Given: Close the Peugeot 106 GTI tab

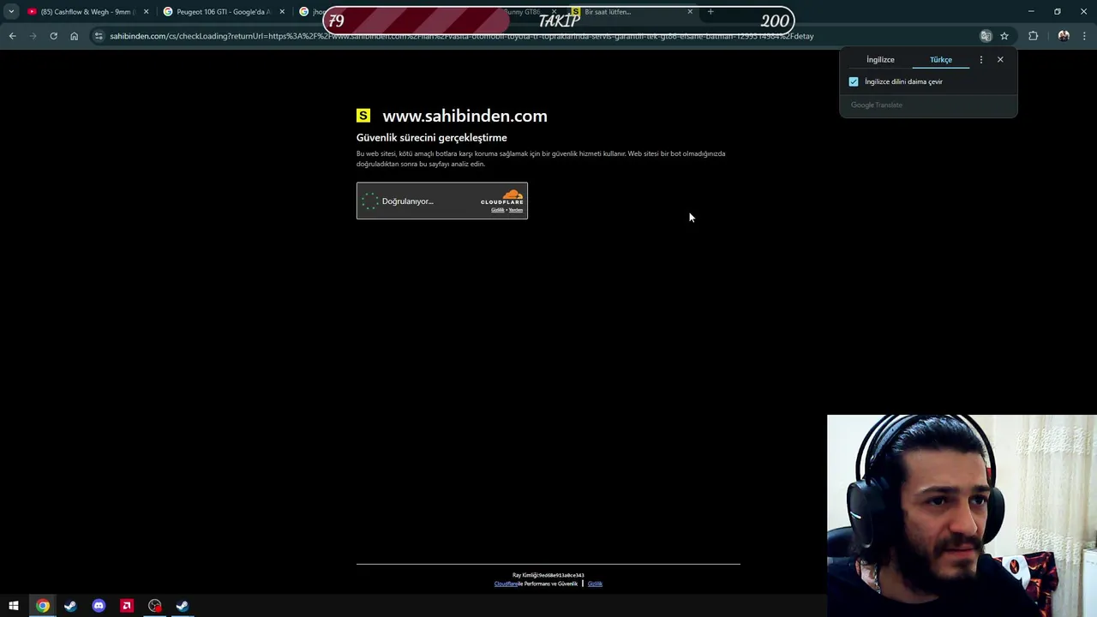Looking at the screenshot, I should (282, 12).
